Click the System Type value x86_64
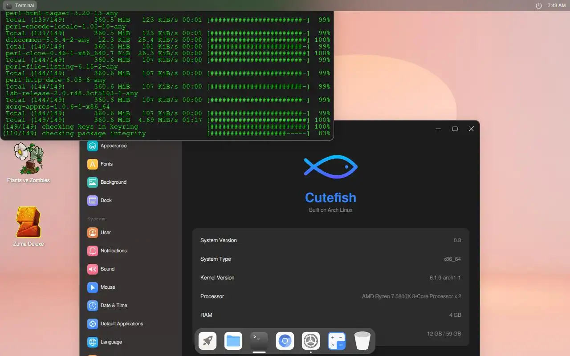Image resolution: width=570 pixels, height=356 pixels. click(452, 259)
